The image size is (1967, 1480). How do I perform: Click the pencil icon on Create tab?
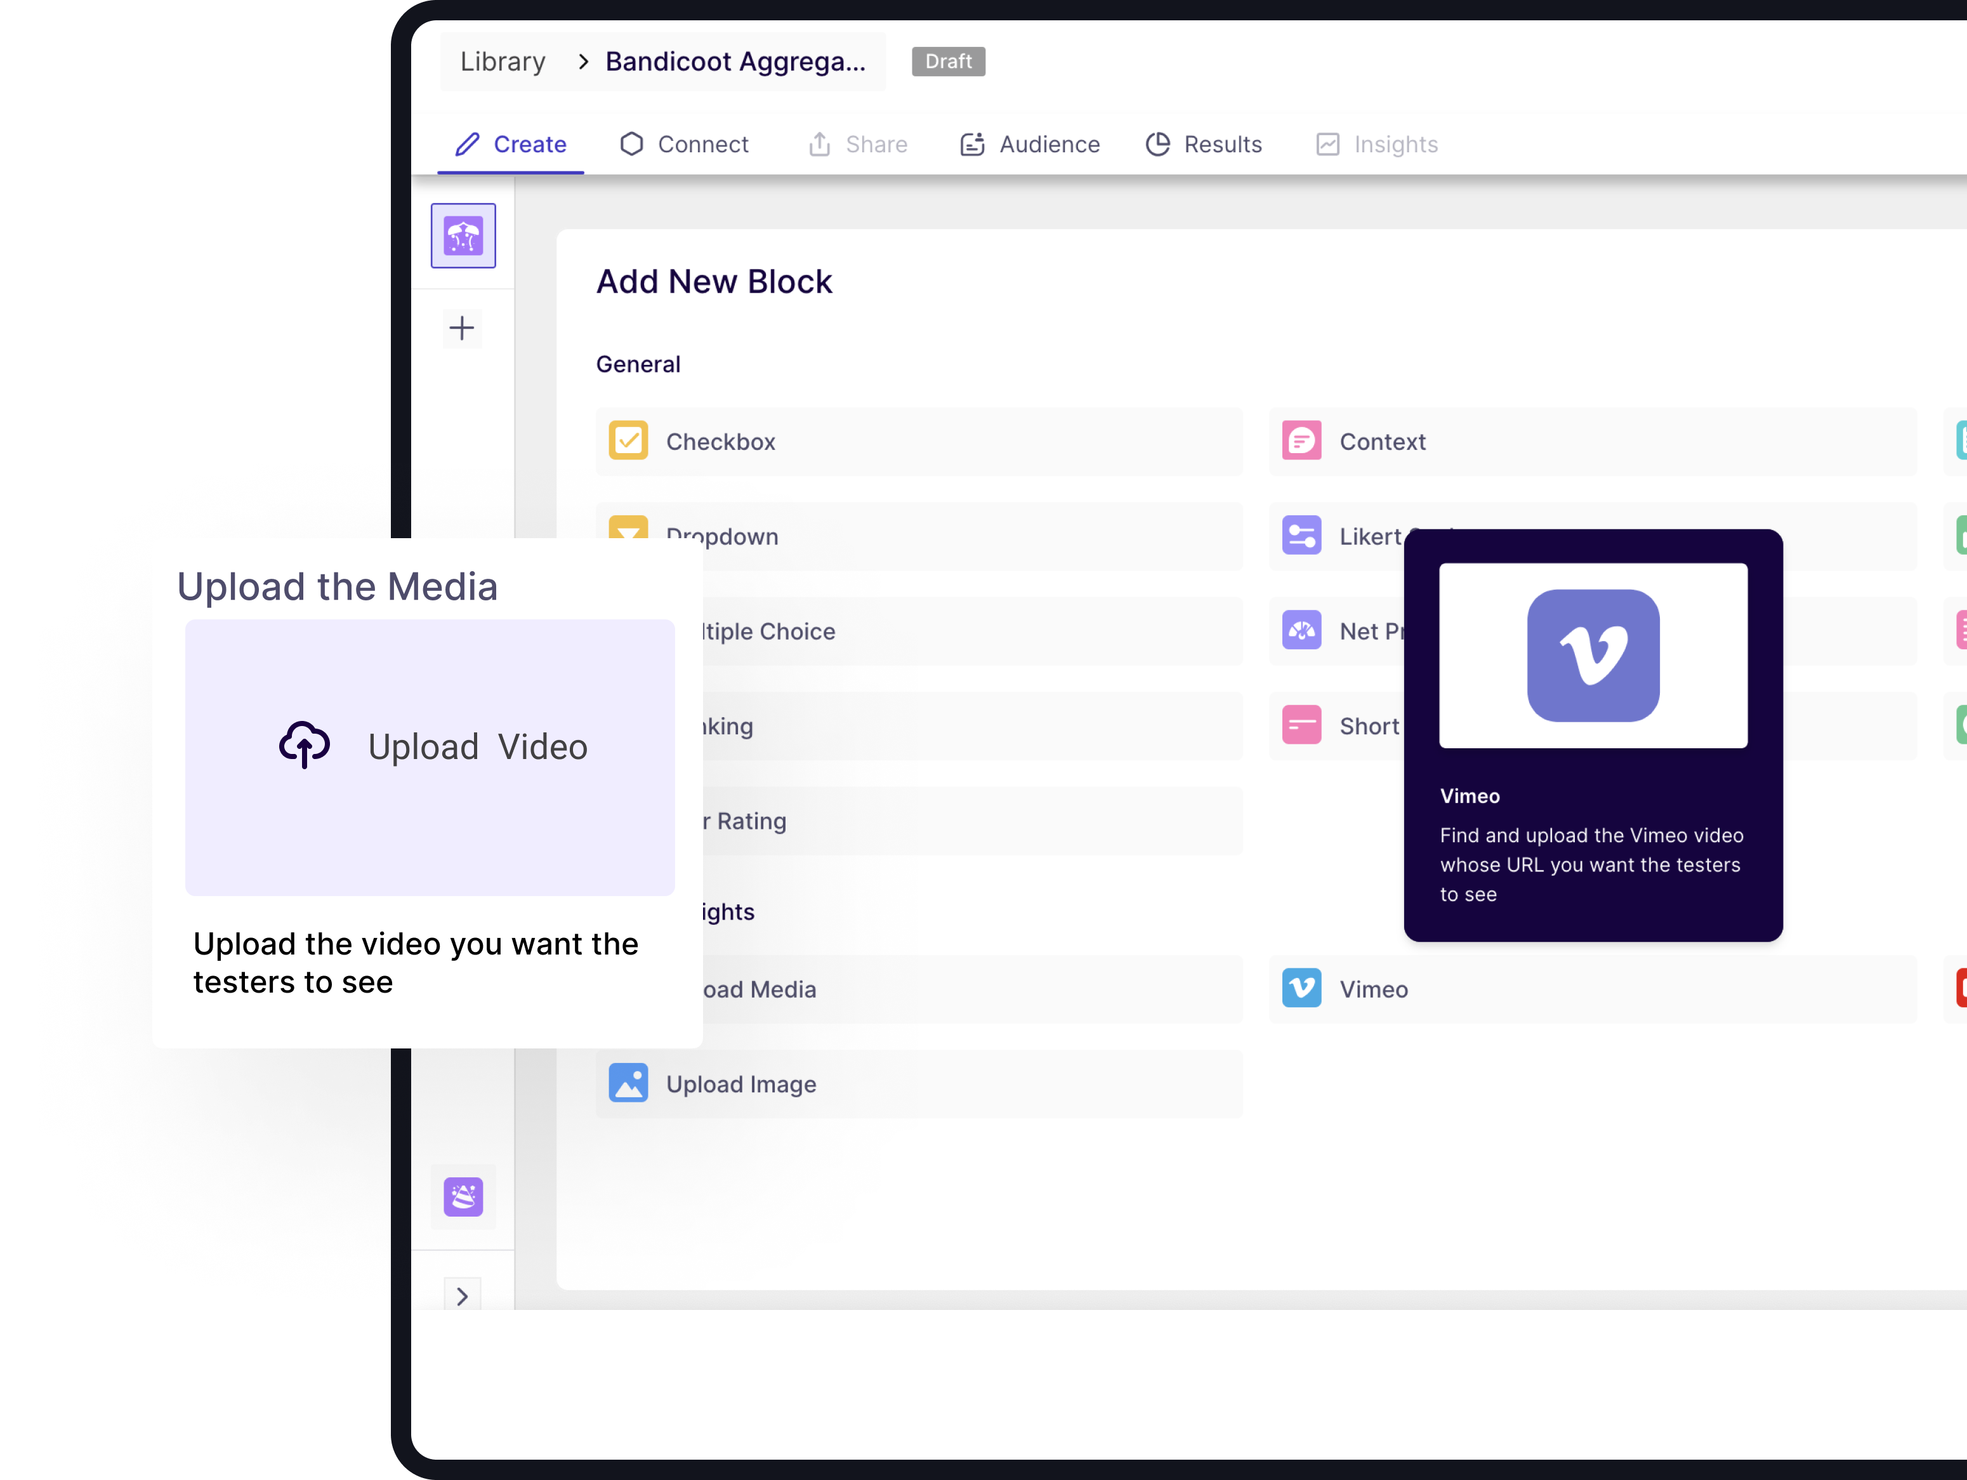(467, 144)
